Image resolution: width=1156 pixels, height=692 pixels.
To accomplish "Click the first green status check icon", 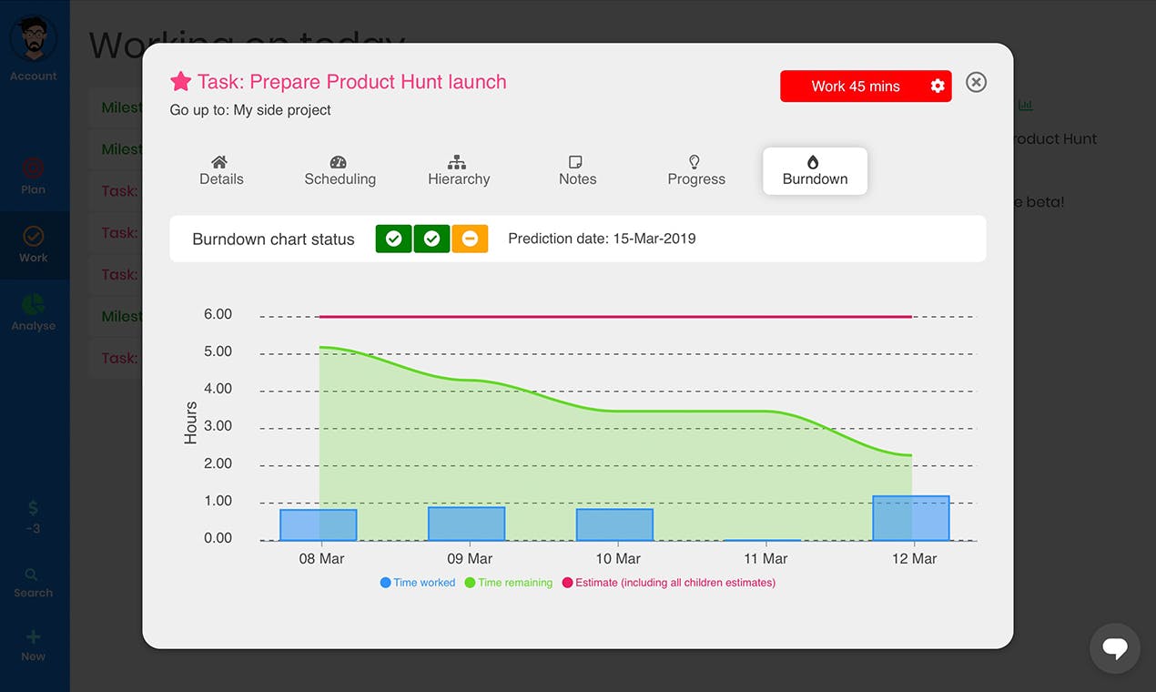I will point(393,239).
